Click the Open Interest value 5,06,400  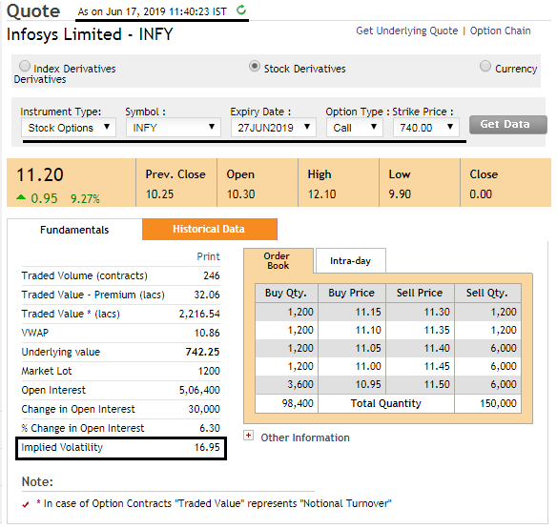[199, 390]
